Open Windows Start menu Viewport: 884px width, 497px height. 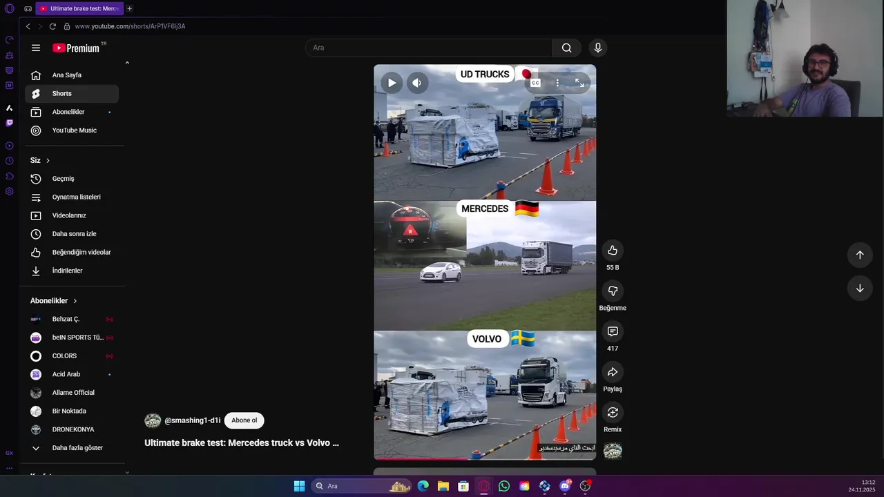299,486
